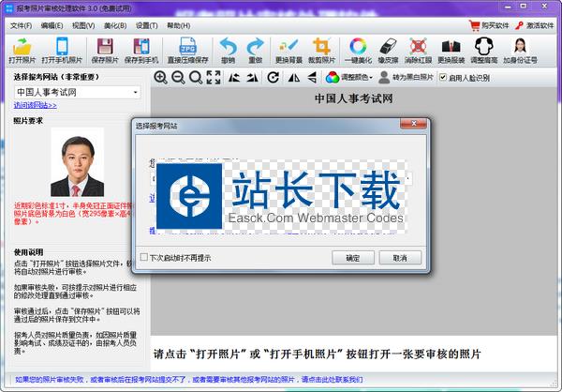Open the 设置(T) menu
The height and width of the screenshot is (392, 562).
[x=146, y=25]
